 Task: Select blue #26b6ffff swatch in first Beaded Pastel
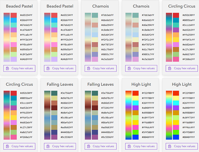(x=14, y=20)
